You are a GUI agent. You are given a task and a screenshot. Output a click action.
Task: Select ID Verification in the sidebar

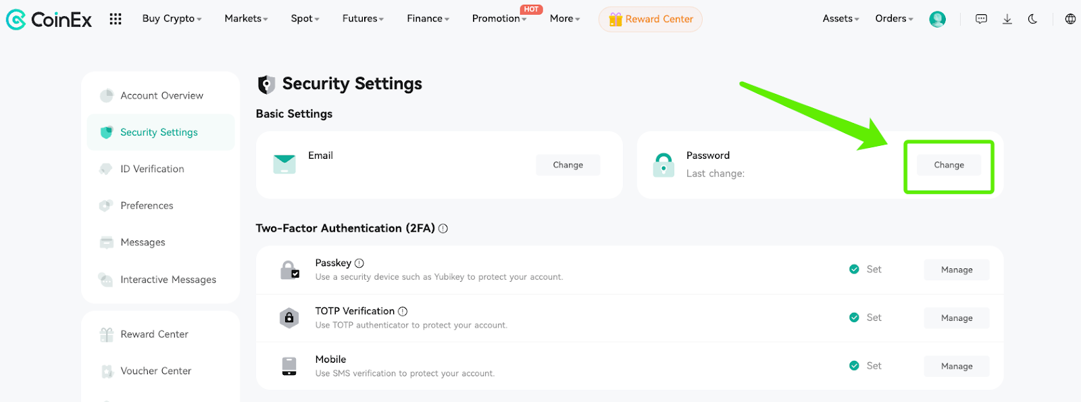coord(152,169)
